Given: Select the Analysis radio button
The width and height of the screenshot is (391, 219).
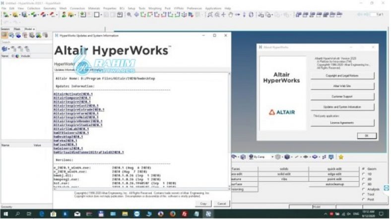Looking at the screenshot, I should pyautogui.click(x=364, y=189).
